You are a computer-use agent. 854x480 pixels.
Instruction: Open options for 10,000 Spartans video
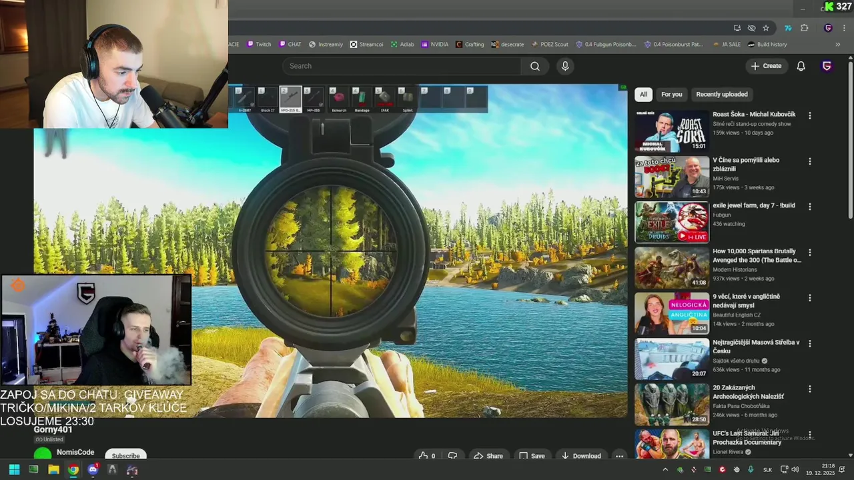pos(810,253)
